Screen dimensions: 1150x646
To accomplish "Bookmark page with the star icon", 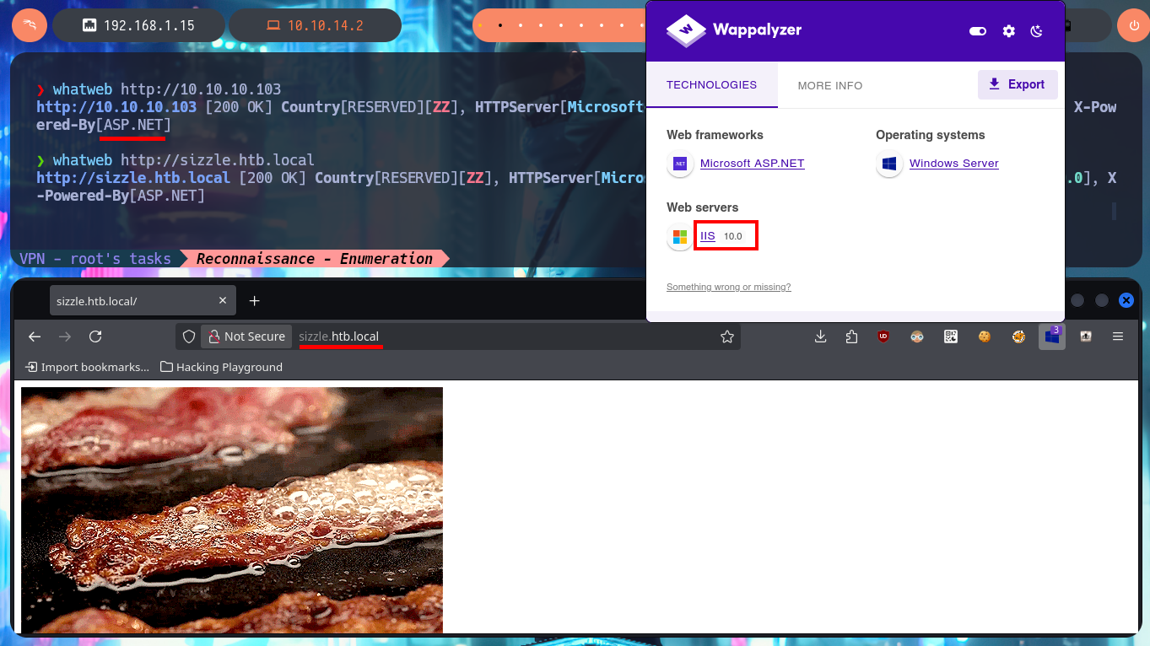I will click(727, 336).
